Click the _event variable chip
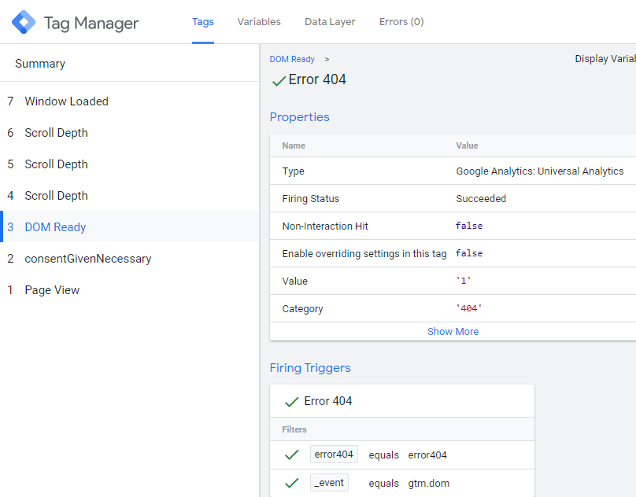This screenshot has width=636, height=497. pyautogui.click(x=329, y=482)
